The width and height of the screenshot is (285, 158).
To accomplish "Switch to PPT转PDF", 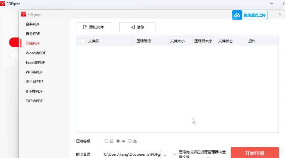I will coord(34,72).
